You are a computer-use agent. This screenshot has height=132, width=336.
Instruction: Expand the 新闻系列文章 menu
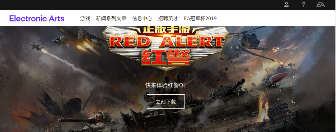coord(111,18)
